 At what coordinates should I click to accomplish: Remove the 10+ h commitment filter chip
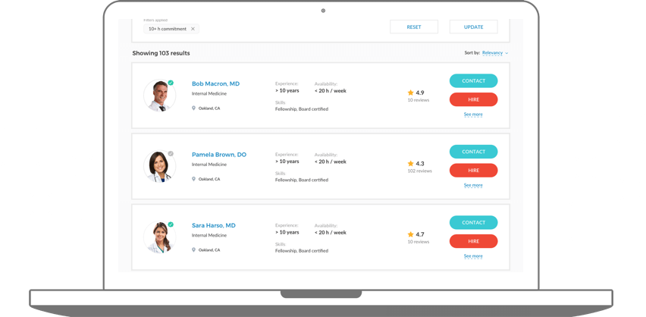[193, 29]
